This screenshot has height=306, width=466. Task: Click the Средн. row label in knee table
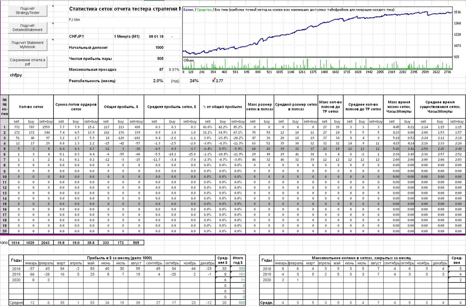coord(267,303)
